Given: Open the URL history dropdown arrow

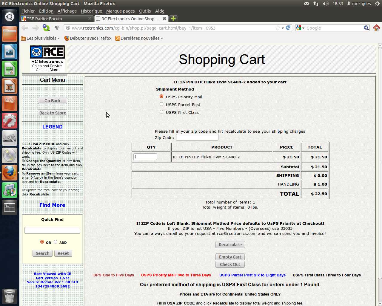Looking at the screenshot, I should (283, 28).
